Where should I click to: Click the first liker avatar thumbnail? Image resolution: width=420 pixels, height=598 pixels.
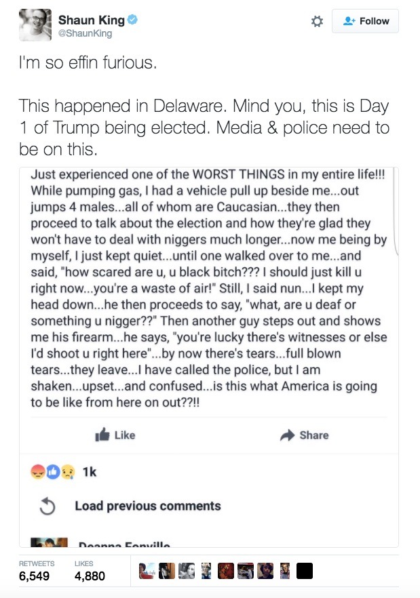click(x=147, y=572)
